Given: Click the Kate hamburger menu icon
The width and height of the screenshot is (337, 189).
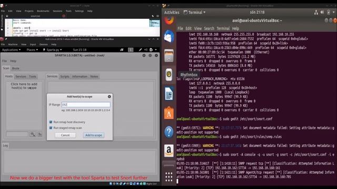Looking at the screenshot, I should (x=157, y=16).
